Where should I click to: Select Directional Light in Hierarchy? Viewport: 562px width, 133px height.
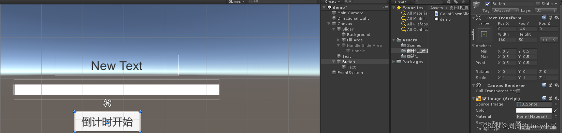[350, 18]
